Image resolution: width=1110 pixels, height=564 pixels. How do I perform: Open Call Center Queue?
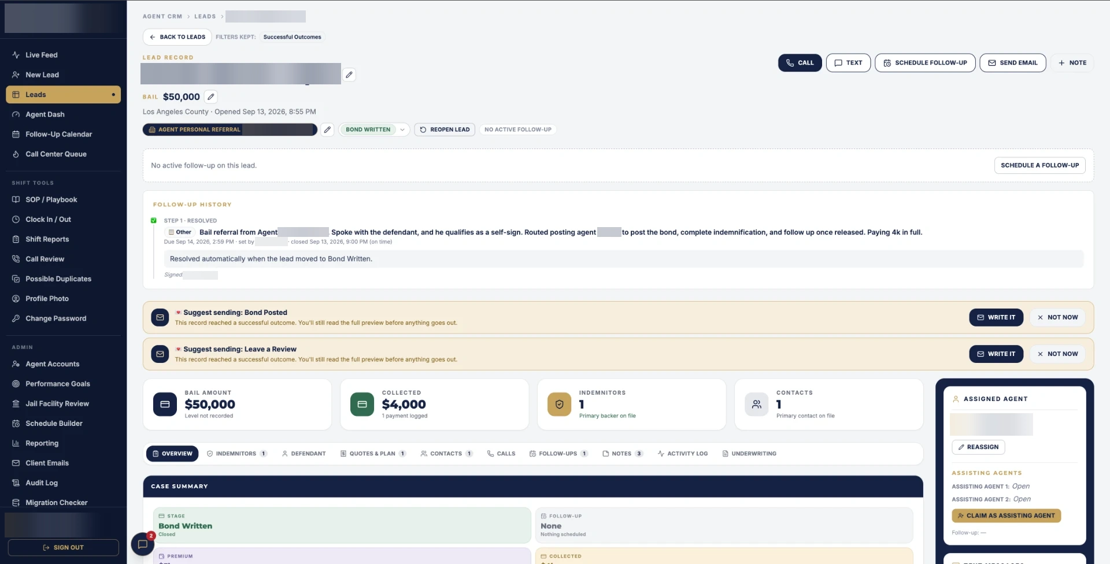tap(63, 154)
